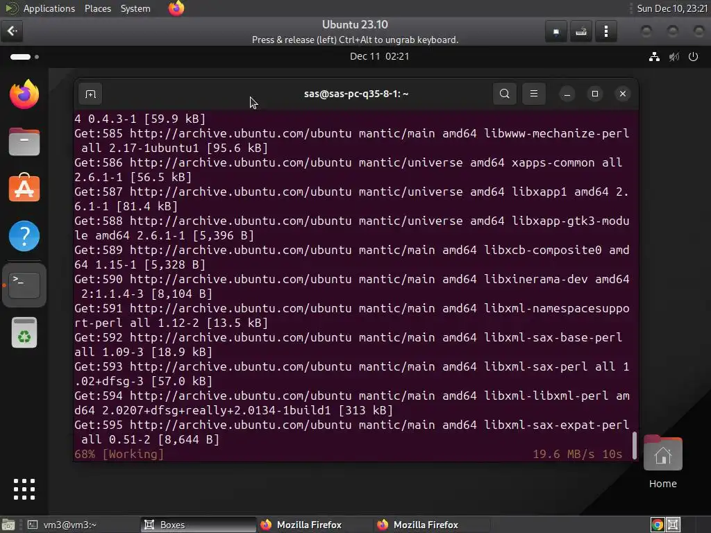Show Applications grid in dock
711x533 pixels.
pos(24,489)
